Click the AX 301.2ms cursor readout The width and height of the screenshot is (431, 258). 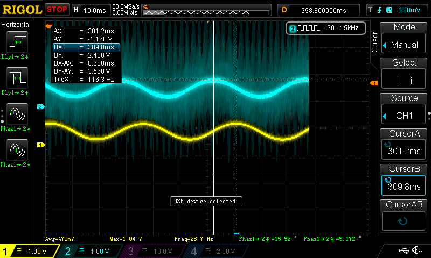coord(84,31)
